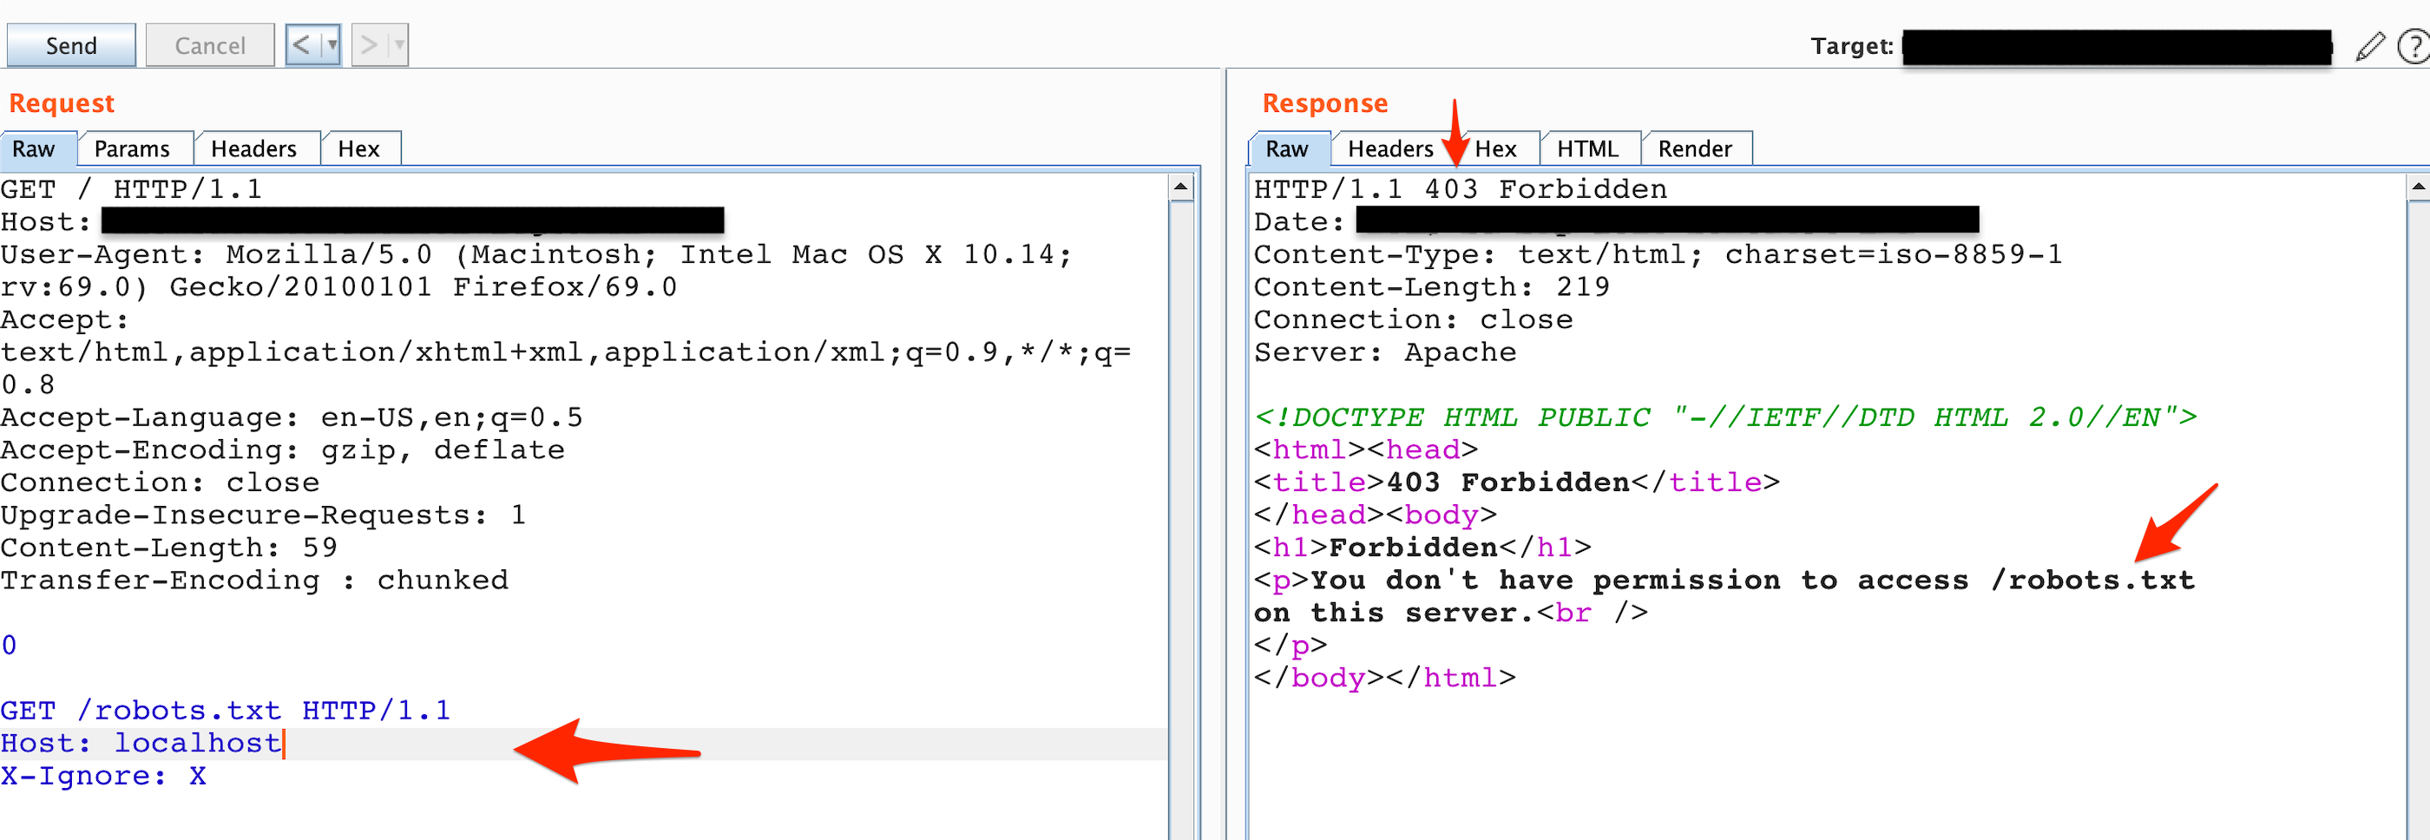The height and width of the screenshot is (840, 2430).
Task: Click the 'Accept-Encoding: gzip, deflate' line
Action: (x=283, y=450)
